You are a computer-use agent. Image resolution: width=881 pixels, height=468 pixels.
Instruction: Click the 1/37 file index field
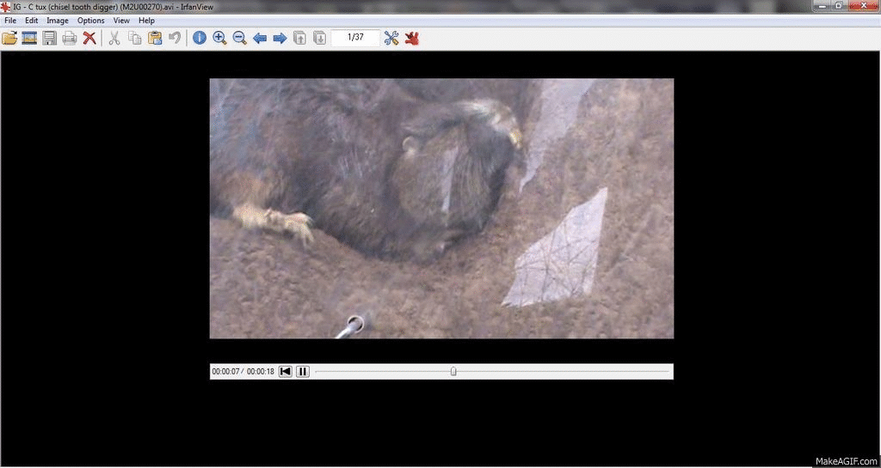(355, 38)
